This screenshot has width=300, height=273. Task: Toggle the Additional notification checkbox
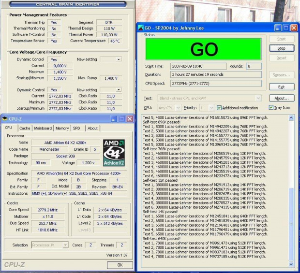coord(219,108)
